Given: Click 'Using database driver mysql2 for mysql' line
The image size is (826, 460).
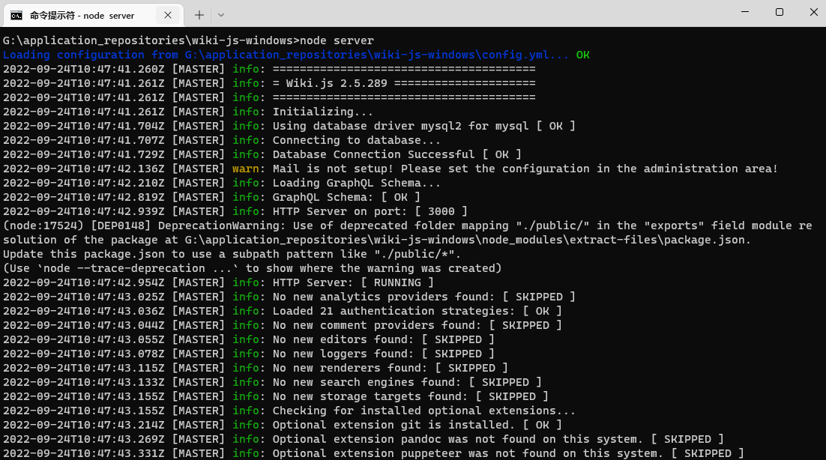Looking at the screenshot, I should (x=400, y=126).
